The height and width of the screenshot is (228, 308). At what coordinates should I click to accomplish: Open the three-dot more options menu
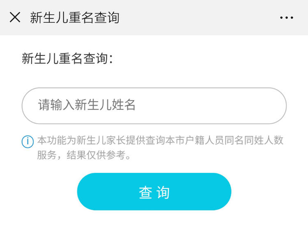(x=287, y=18)
